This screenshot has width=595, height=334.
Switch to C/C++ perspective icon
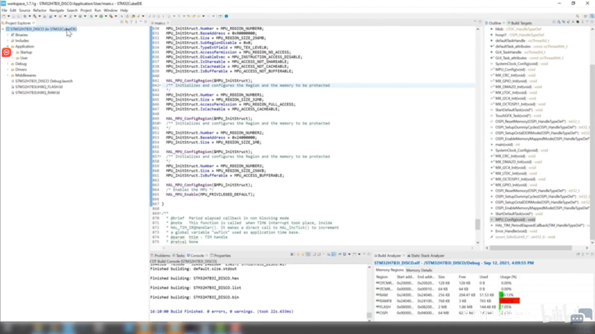tap(592, 16)
